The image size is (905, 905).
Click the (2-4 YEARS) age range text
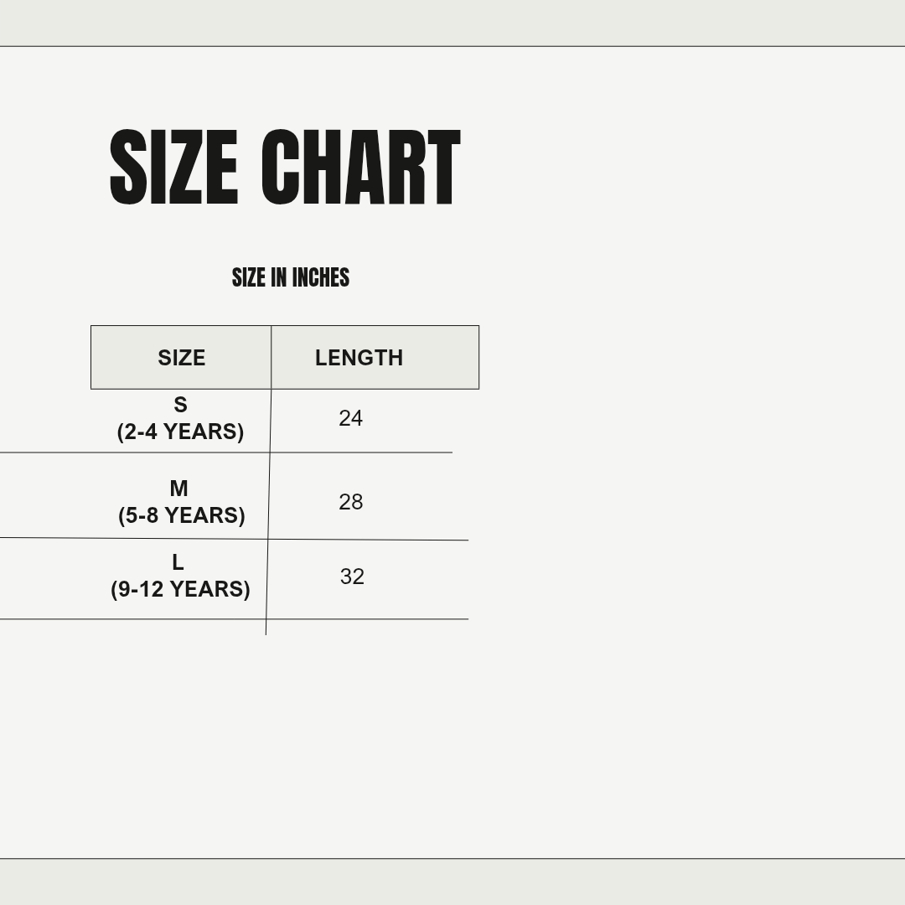(x=180, y=432)
